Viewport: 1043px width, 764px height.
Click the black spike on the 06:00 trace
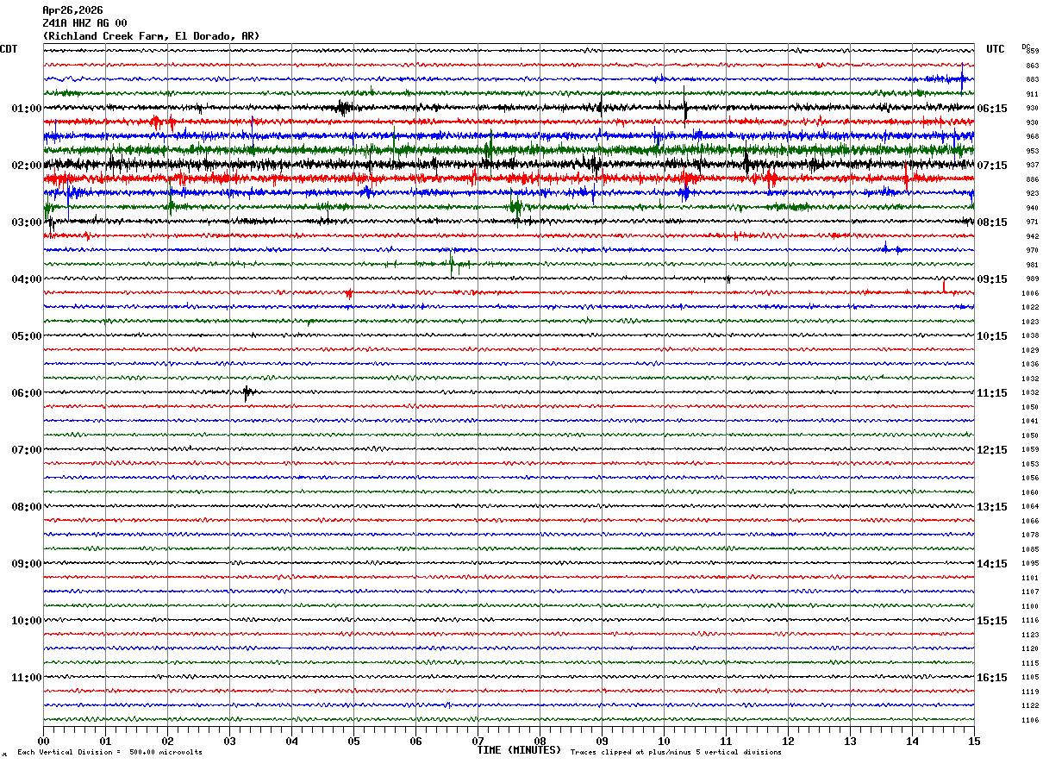click(x=247, y=393)
